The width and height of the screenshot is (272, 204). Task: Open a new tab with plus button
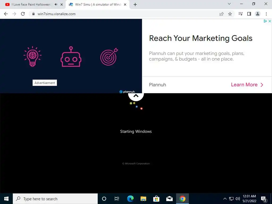(135, 5)
